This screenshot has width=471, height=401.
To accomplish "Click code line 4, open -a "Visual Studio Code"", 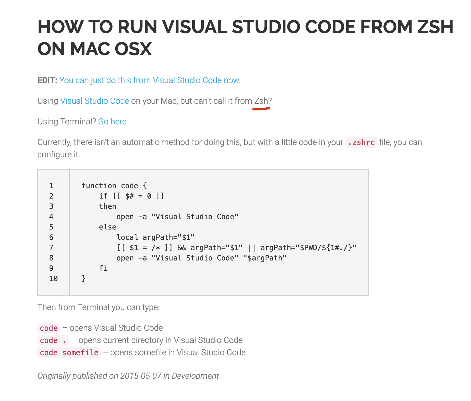I will [x=177, y=217].
